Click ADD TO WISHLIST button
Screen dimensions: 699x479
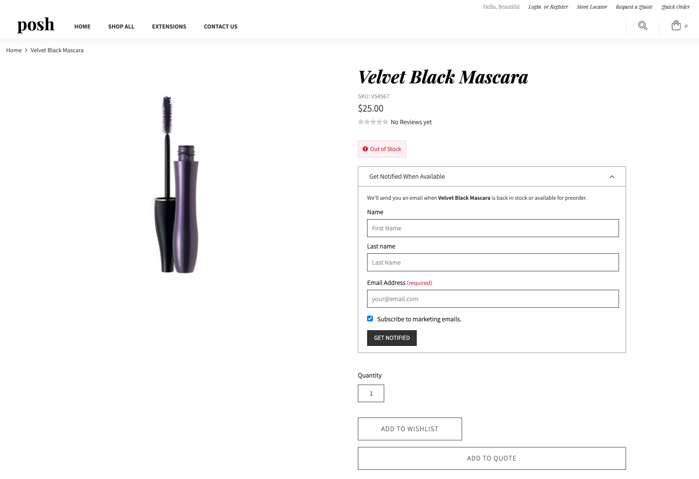410,429
